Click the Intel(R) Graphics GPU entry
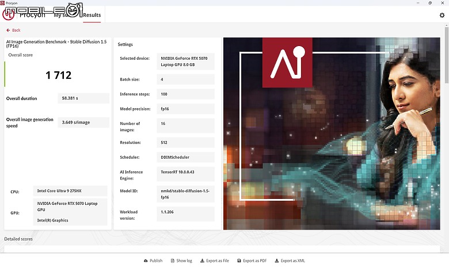 (53, 220)
